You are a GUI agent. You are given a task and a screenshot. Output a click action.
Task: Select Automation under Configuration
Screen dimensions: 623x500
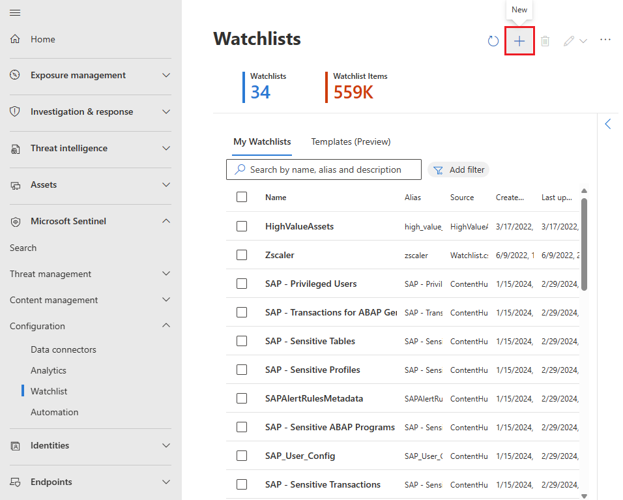55,412
